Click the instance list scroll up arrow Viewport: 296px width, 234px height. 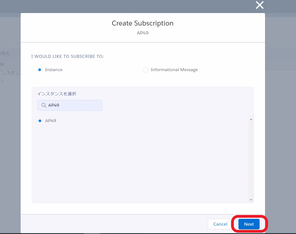pyautogui.click(x=251, y=119)
